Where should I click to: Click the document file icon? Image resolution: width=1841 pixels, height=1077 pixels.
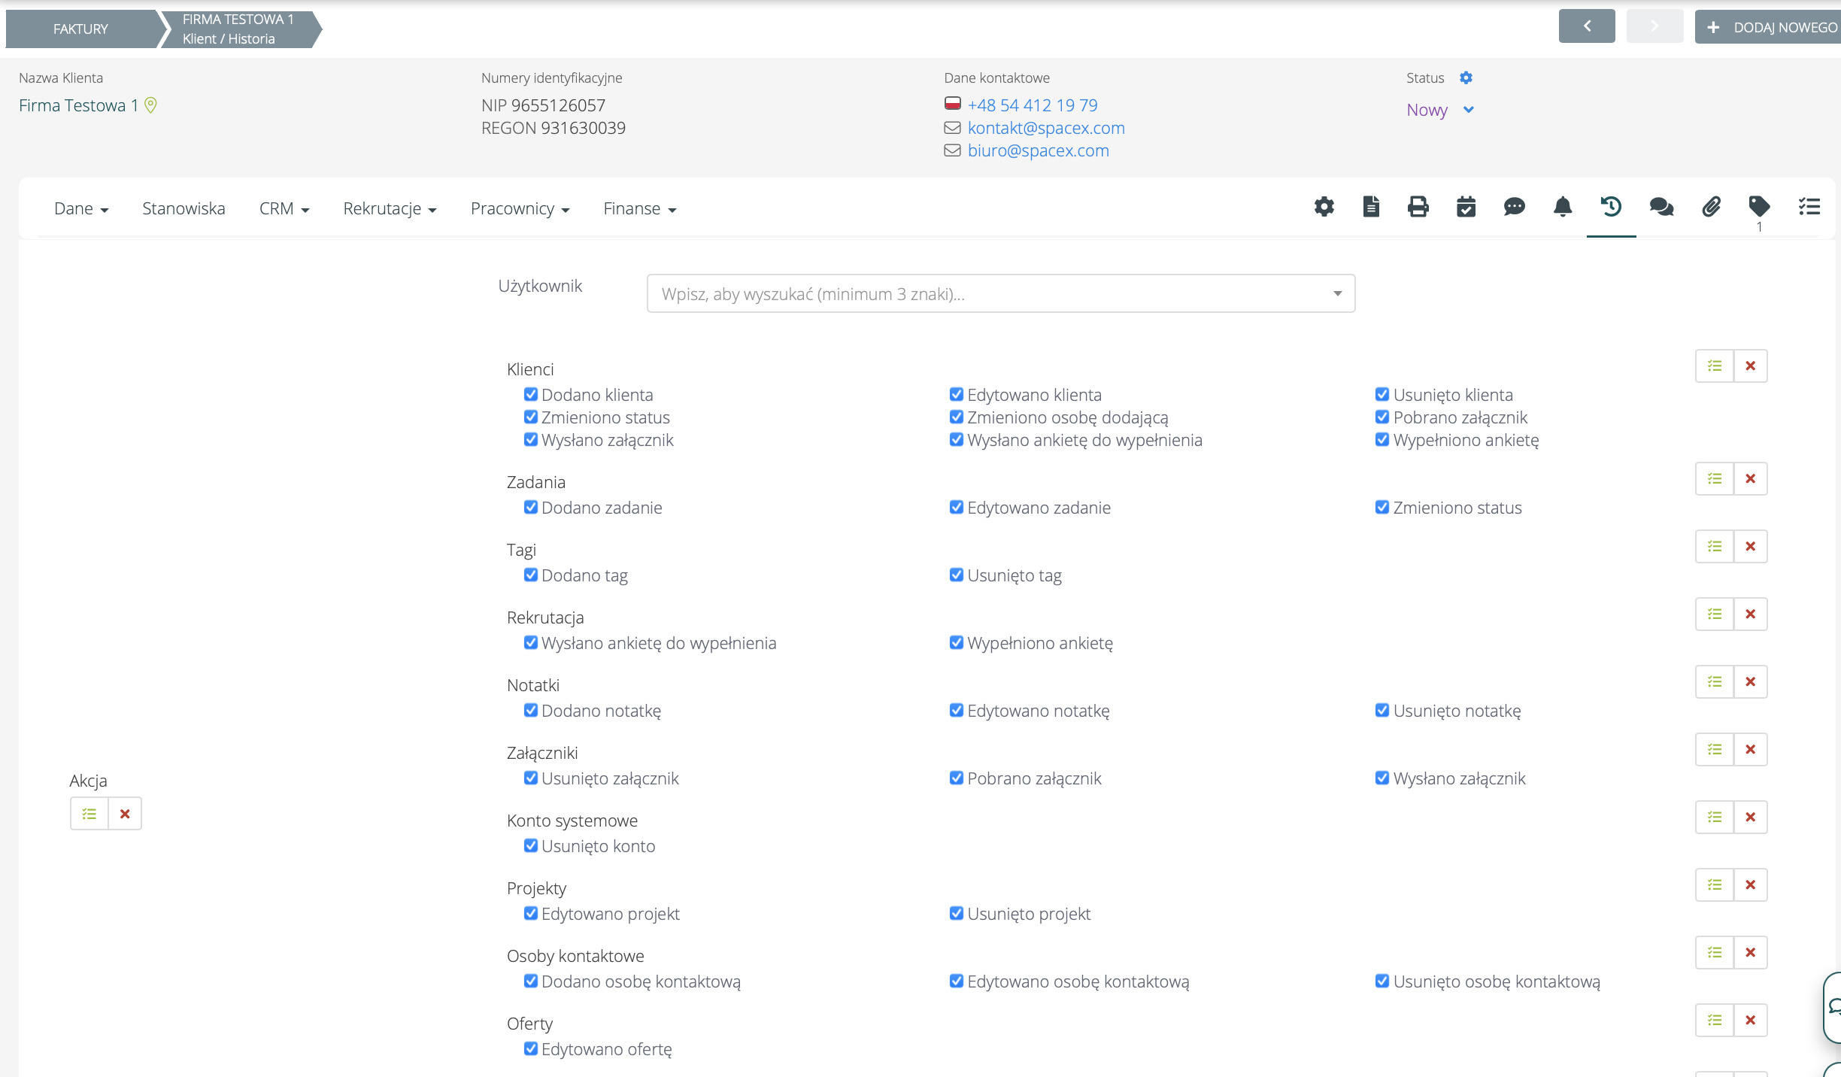pyautogui.click(x=1371, y=207)
